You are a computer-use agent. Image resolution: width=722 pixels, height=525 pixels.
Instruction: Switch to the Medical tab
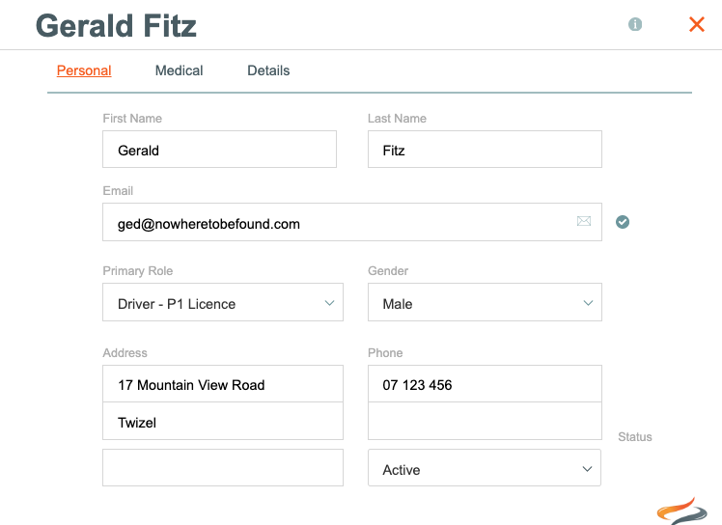180,70
